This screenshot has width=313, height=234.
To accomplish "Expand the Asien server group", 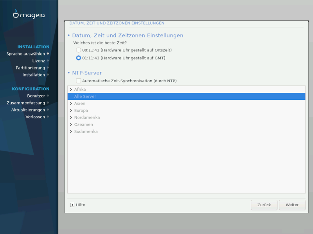I will [x=70, y=103].
